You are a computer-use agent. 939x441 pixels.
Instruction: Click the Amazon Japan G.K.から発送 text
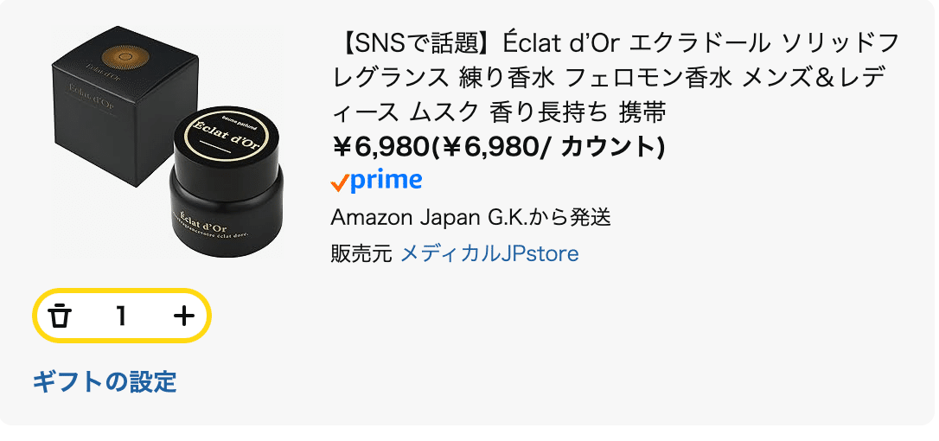pyautogui.click(x=470, y=218)
